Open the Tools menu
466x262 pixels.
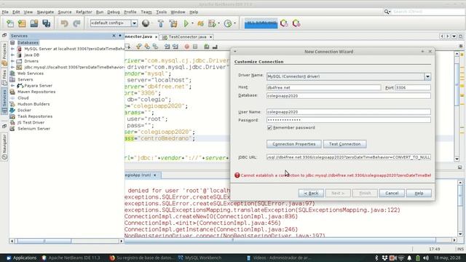(x=161, y=12)
